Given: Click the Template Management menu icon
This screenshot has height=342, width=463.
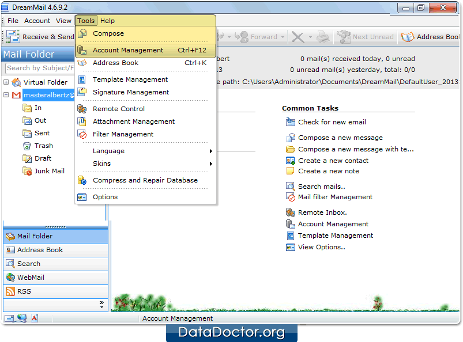Looking at the screenshot, I should point(82,79).
